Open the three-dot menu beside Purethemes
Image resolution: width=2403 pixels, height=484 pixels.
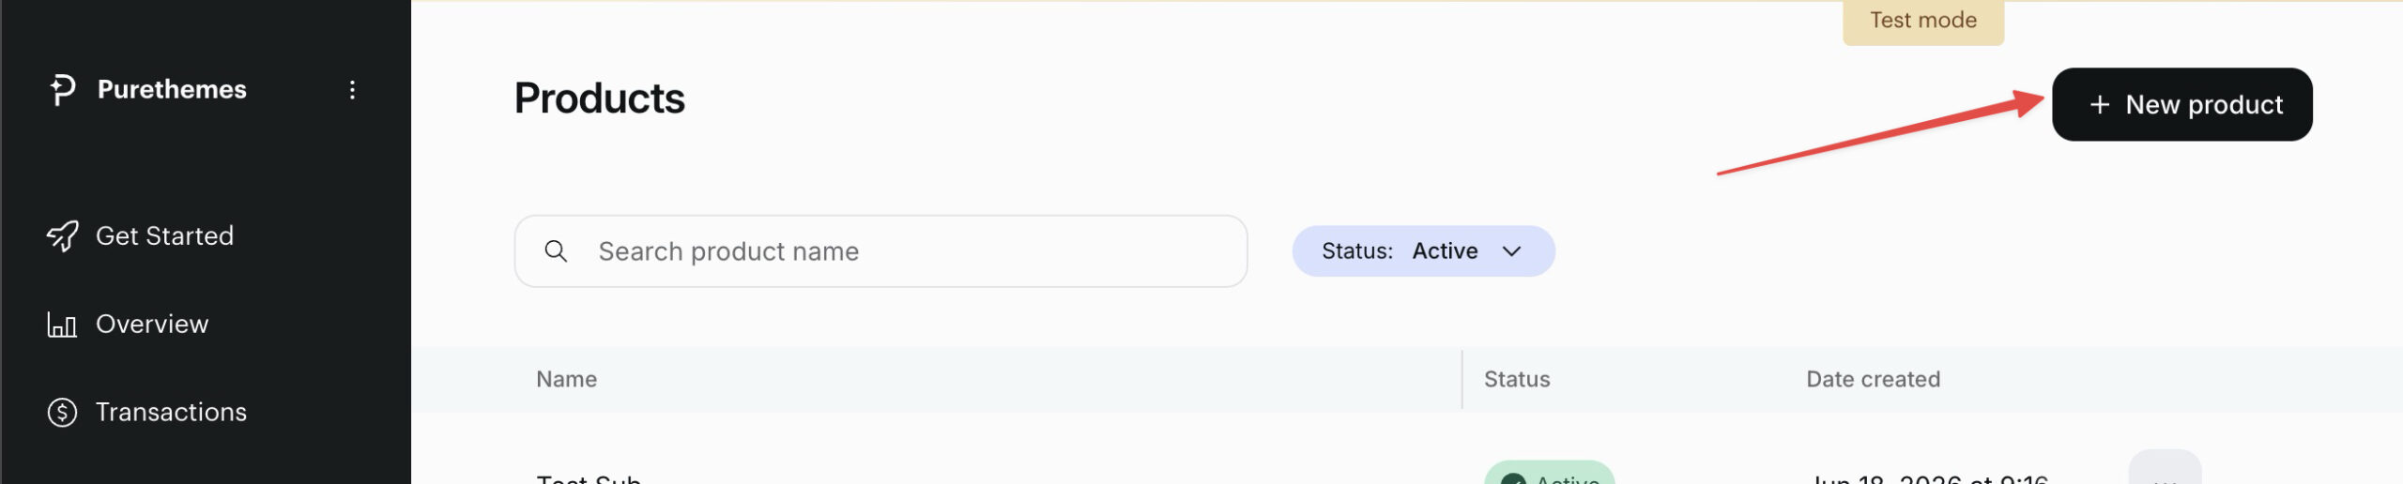(x=352, y=90)
